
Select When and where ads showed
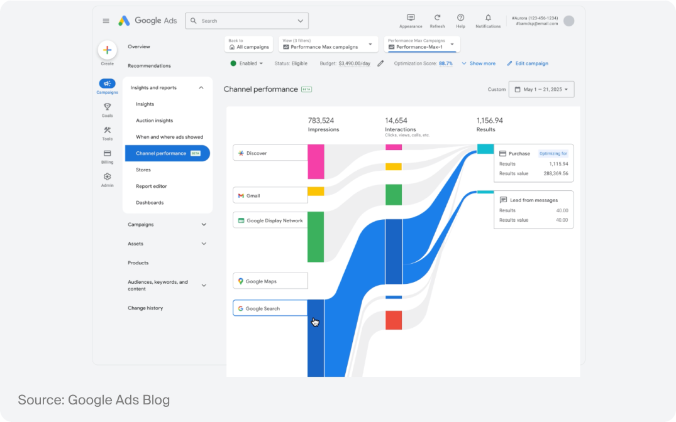pos(169,137)
